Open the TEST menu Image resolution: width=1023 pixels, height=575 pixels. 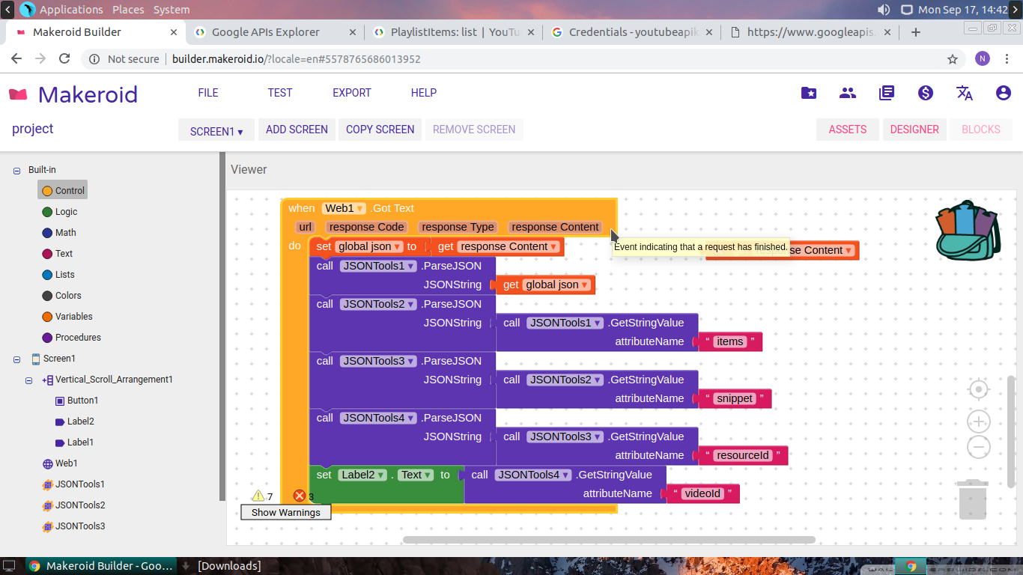(280, 93)
